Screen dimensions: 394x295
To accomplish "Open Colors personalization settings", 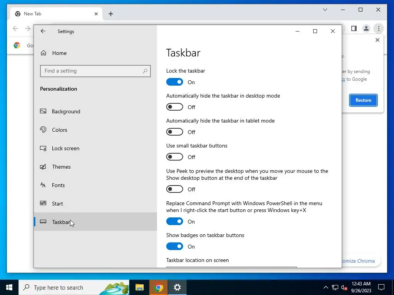I will [95, 130].
